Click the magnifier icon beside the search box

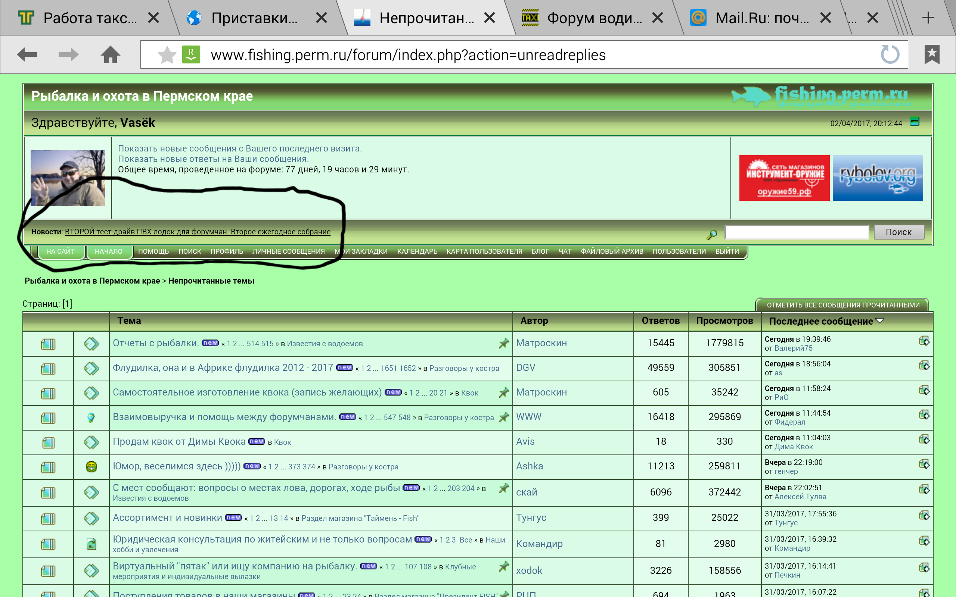pos(712,235)
